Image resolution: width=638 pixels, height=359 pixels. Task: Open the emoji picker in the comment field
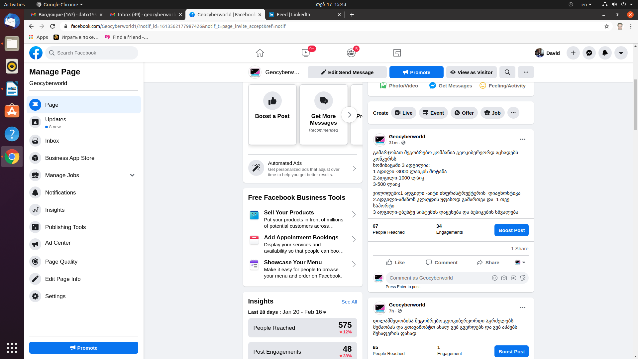[495, 278]
